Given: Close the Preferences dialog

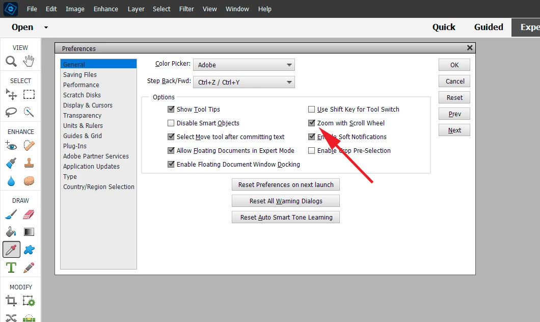Looking at the screenshot, I should [469, 48].
